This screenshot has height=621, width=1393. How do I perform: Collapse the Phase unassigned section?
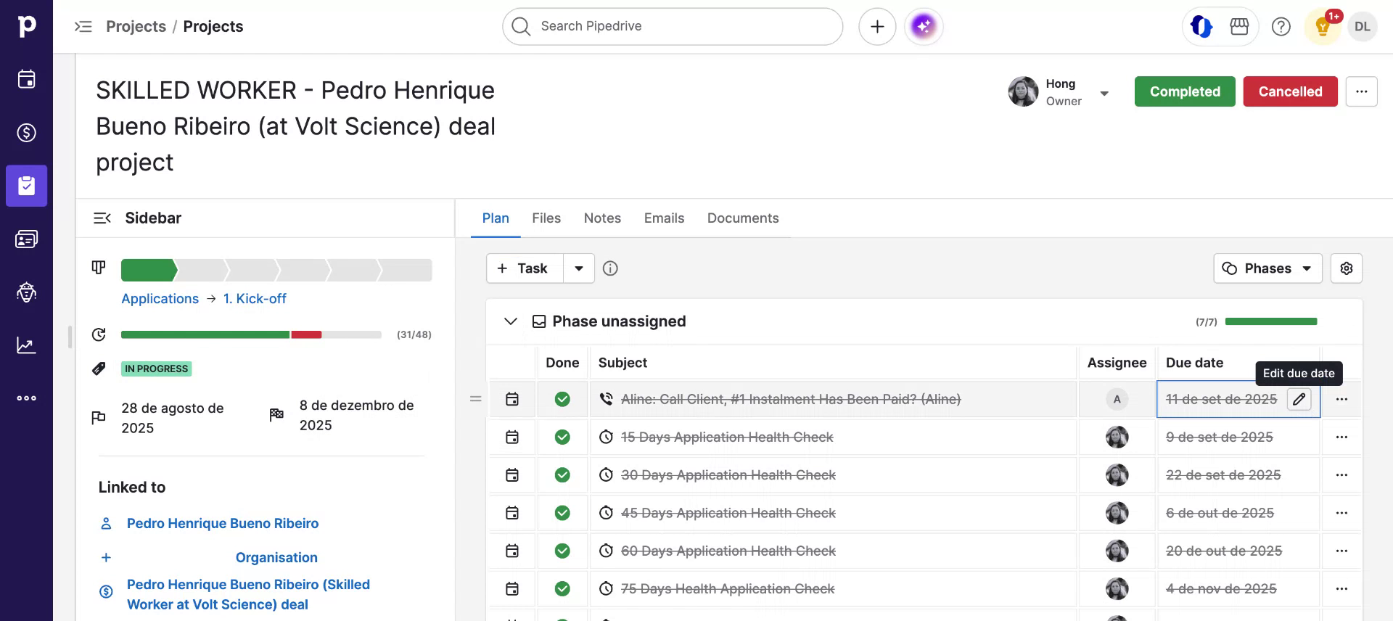511,321
